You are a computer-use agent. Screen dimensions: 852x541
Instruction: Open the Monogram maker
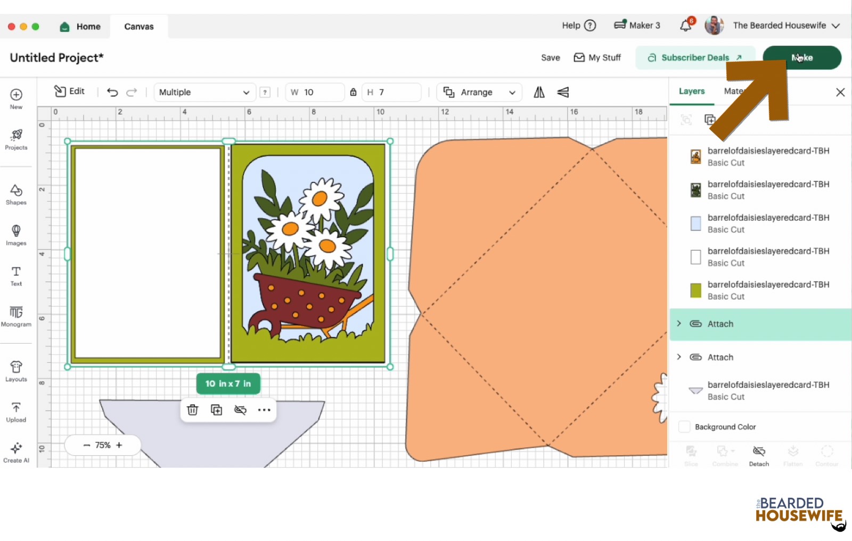16,316
